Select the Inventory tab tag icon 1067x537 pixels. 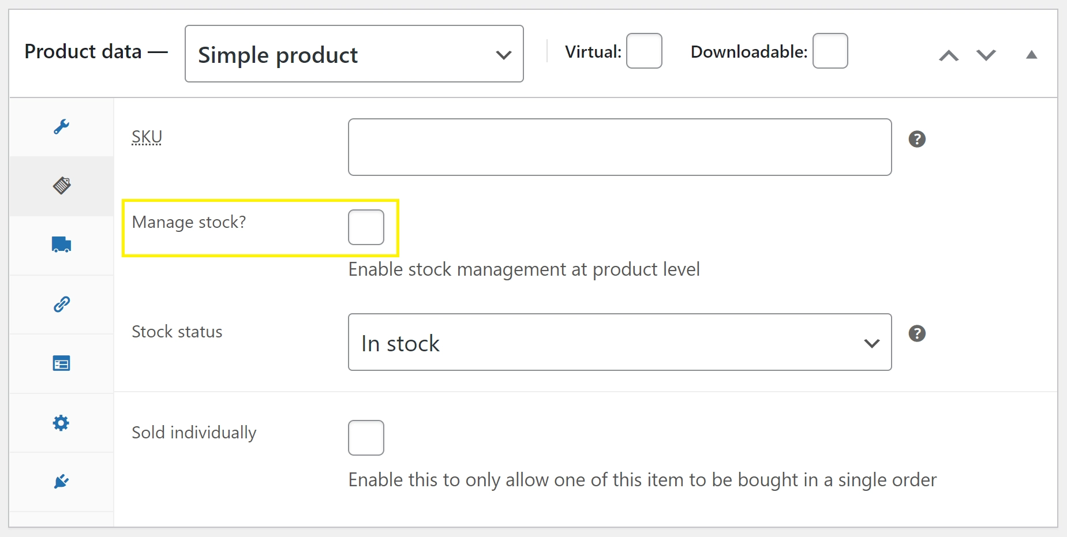[x=62, y=186]
